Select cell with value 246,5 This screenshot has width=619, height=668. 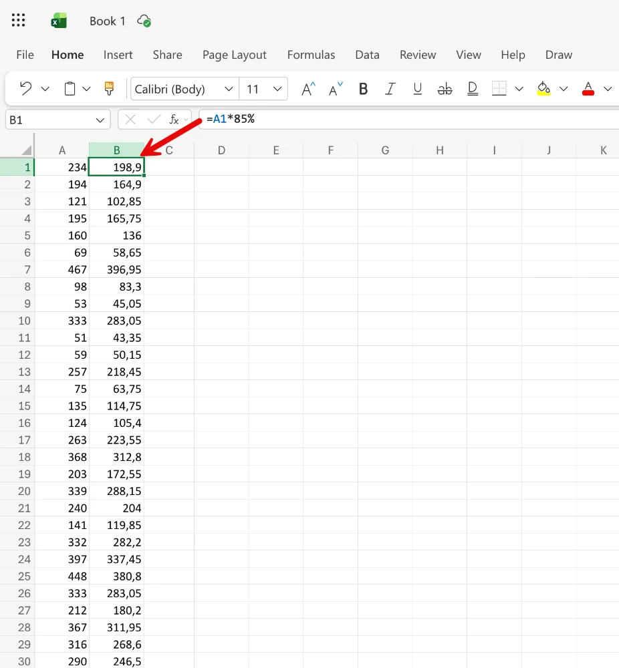[x=116, y=661]
